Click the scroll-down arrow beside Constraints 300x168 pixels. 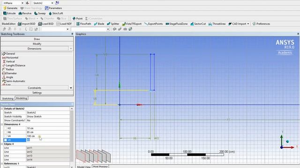pos(71,88)
